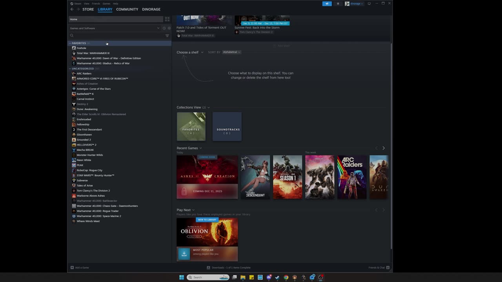Open The First Descendant game card
The width and height of the screenshot is (502, 282).
click(x=255, y=177)
